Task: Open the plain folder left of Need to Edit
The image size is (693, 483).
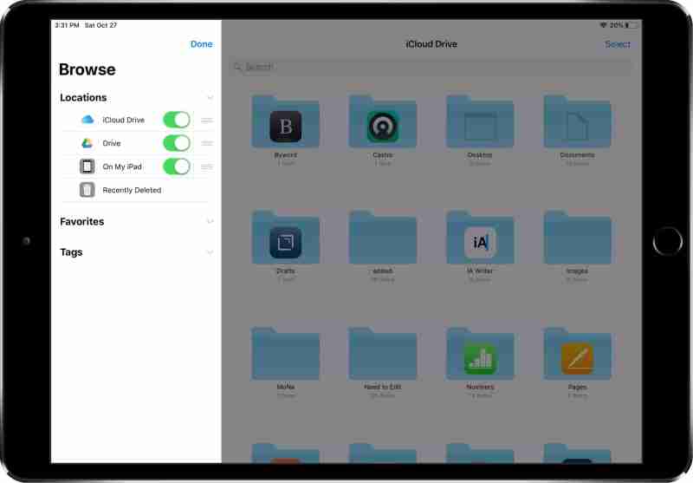Action: [x=286, y=354]
